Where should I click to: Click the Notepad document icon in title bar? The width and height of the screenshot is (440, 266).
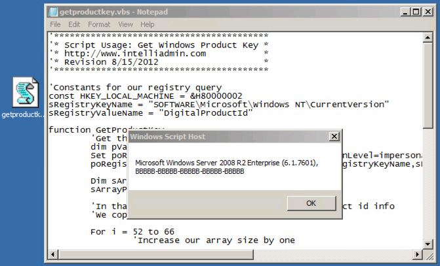(52, 12)
